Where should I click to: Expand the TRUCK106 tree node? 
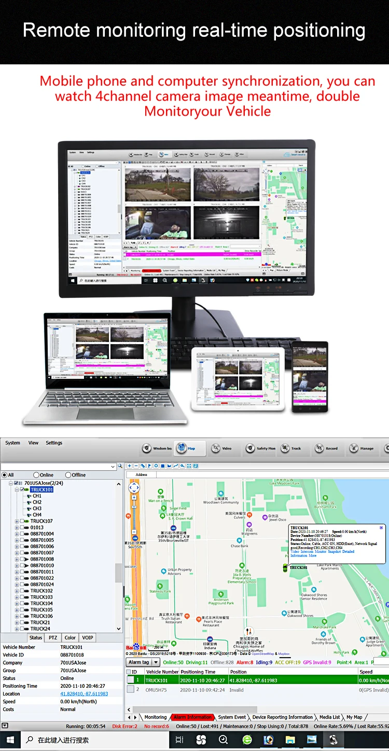(x=17, y=616)
